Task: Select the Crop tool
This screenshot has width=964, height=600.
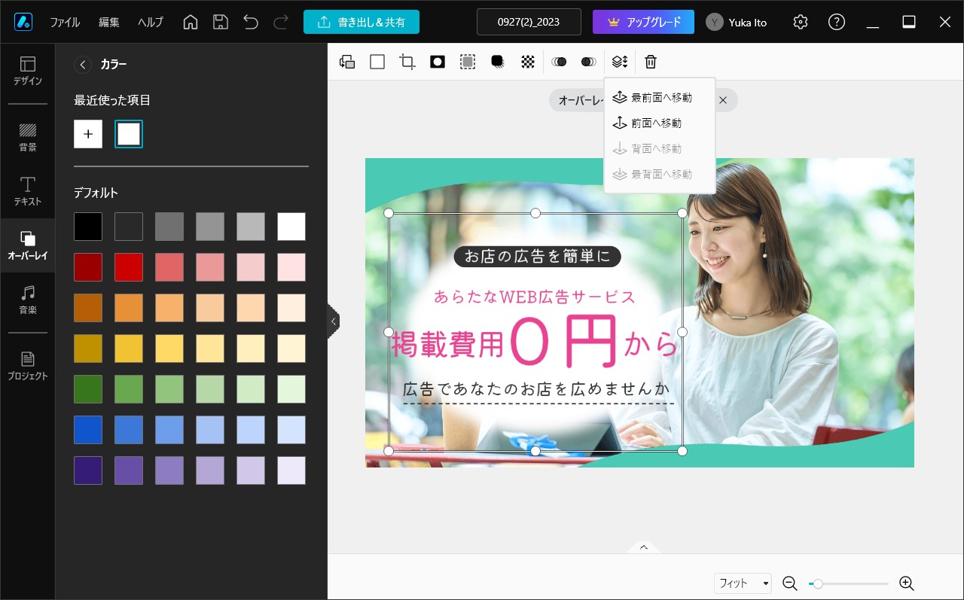Action: click(x=407, y=62)
